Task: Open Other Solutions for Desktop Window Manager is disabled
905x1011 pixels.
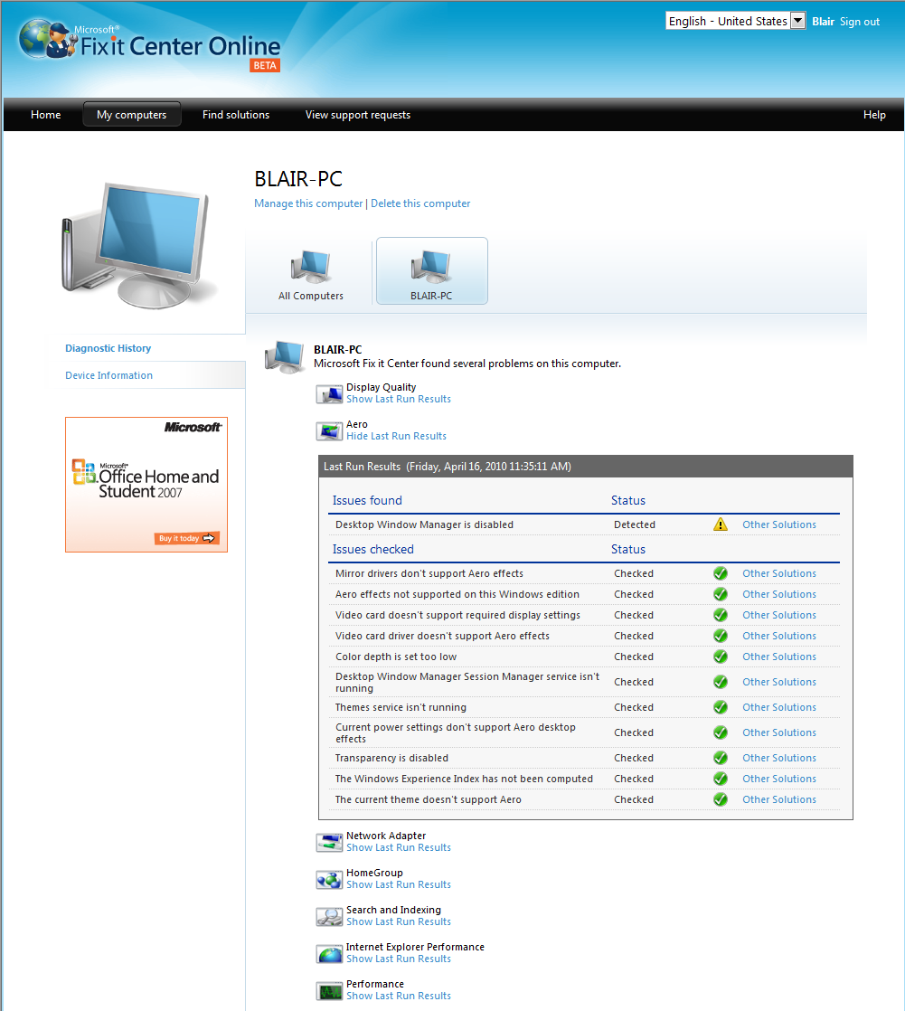Action: point(778,524)
